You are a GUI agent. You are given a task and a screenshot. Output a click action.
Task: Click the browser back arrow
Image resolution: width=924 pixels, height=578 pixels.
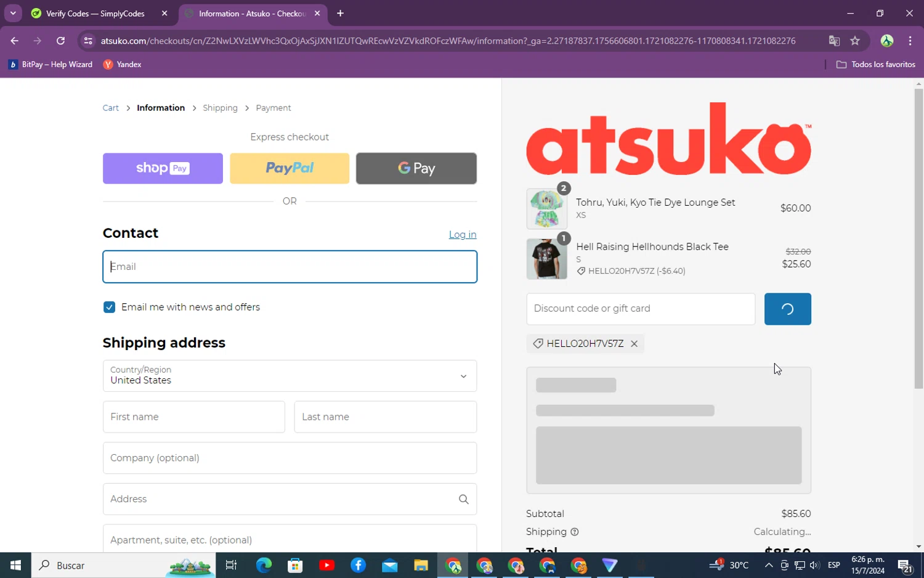[14, 41]
